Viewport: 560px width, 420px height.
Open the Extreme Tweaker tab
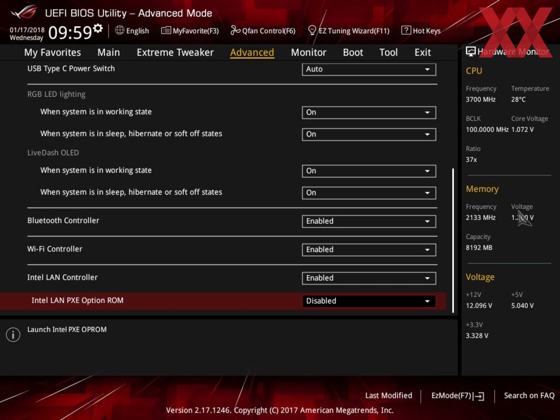pos(175,52)
